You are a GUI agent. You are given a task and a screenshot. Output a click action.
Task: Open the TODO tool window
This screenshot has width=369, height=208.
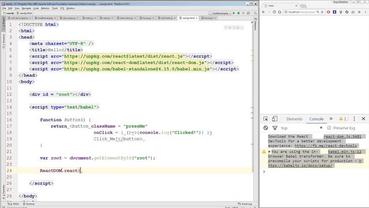click(13, 204)
